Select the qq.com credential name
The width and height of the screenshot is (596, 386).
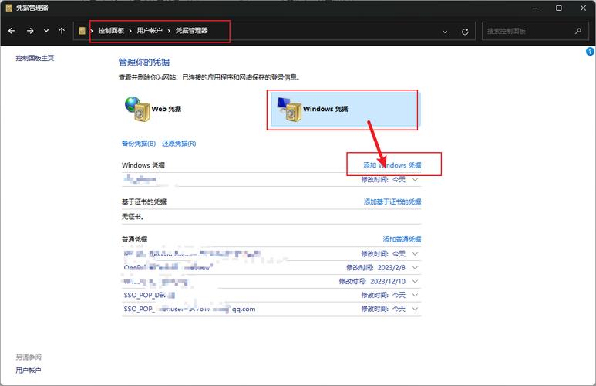pyautogui.click(x=190, y=309)
